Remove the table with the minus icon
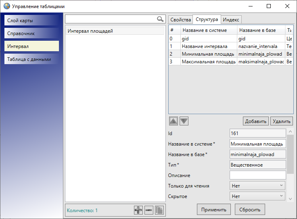Screen dimensions: 297x219 (x=149, y=210)
